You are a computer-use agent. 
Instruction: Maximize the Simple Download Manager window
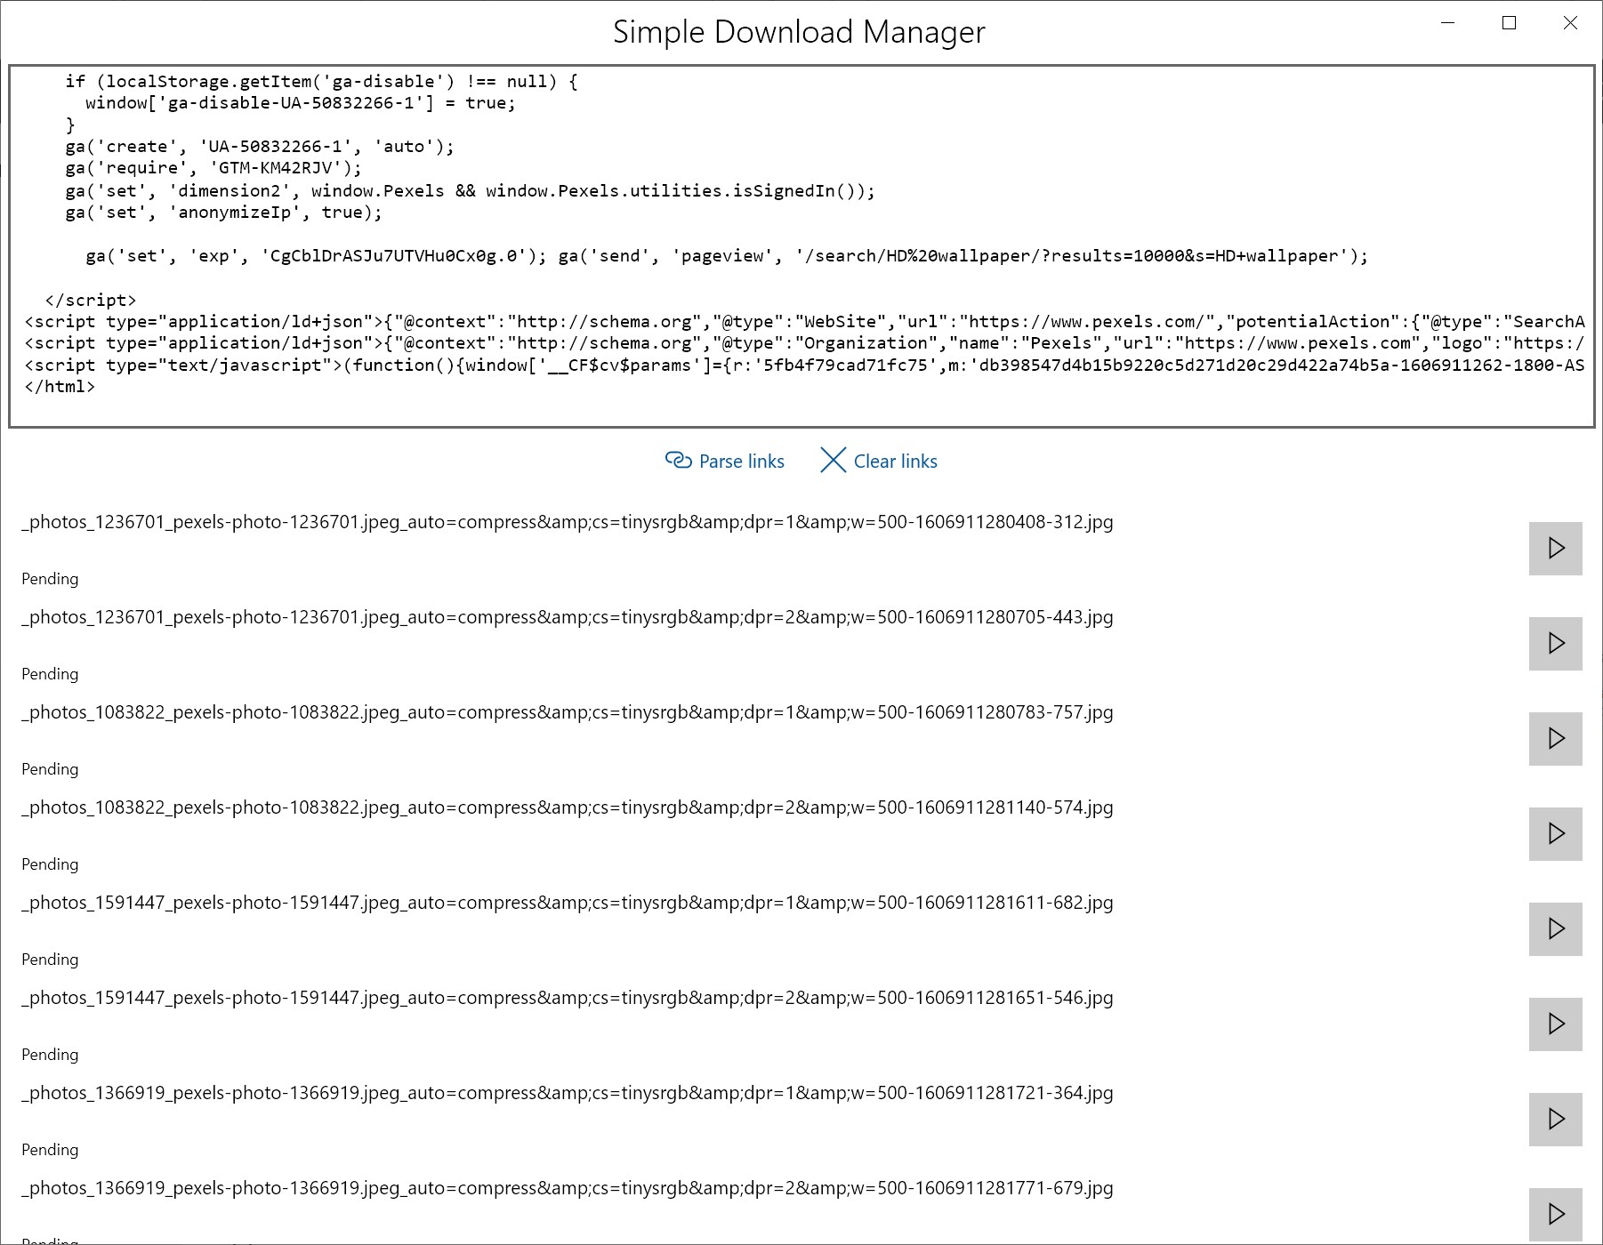coord(1509,23)
